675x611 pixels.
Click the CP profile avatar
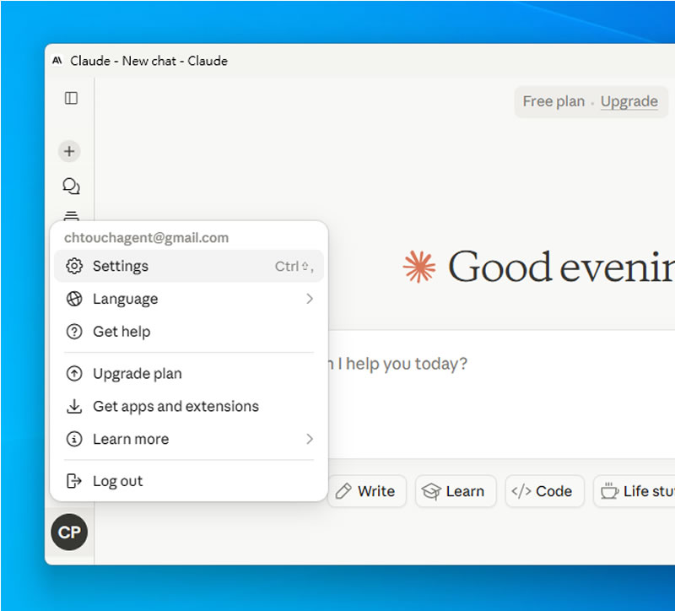pyautogui.click(x=69, y=533)
